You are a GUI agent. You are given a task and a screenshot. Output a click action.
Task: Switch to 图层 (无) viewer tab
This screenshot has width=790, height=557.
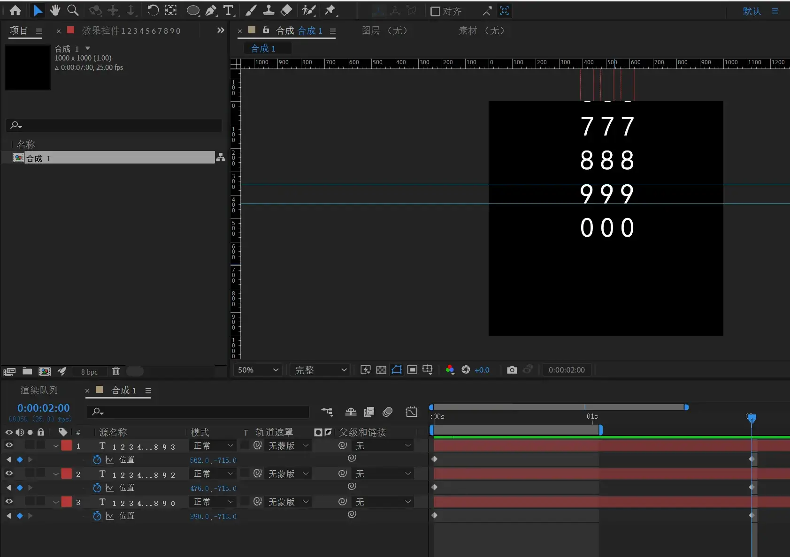pyautogui.click(x=384, y=30)
